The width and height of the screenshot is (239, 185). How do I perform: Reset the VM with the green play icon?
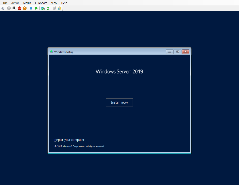[36, 8]
